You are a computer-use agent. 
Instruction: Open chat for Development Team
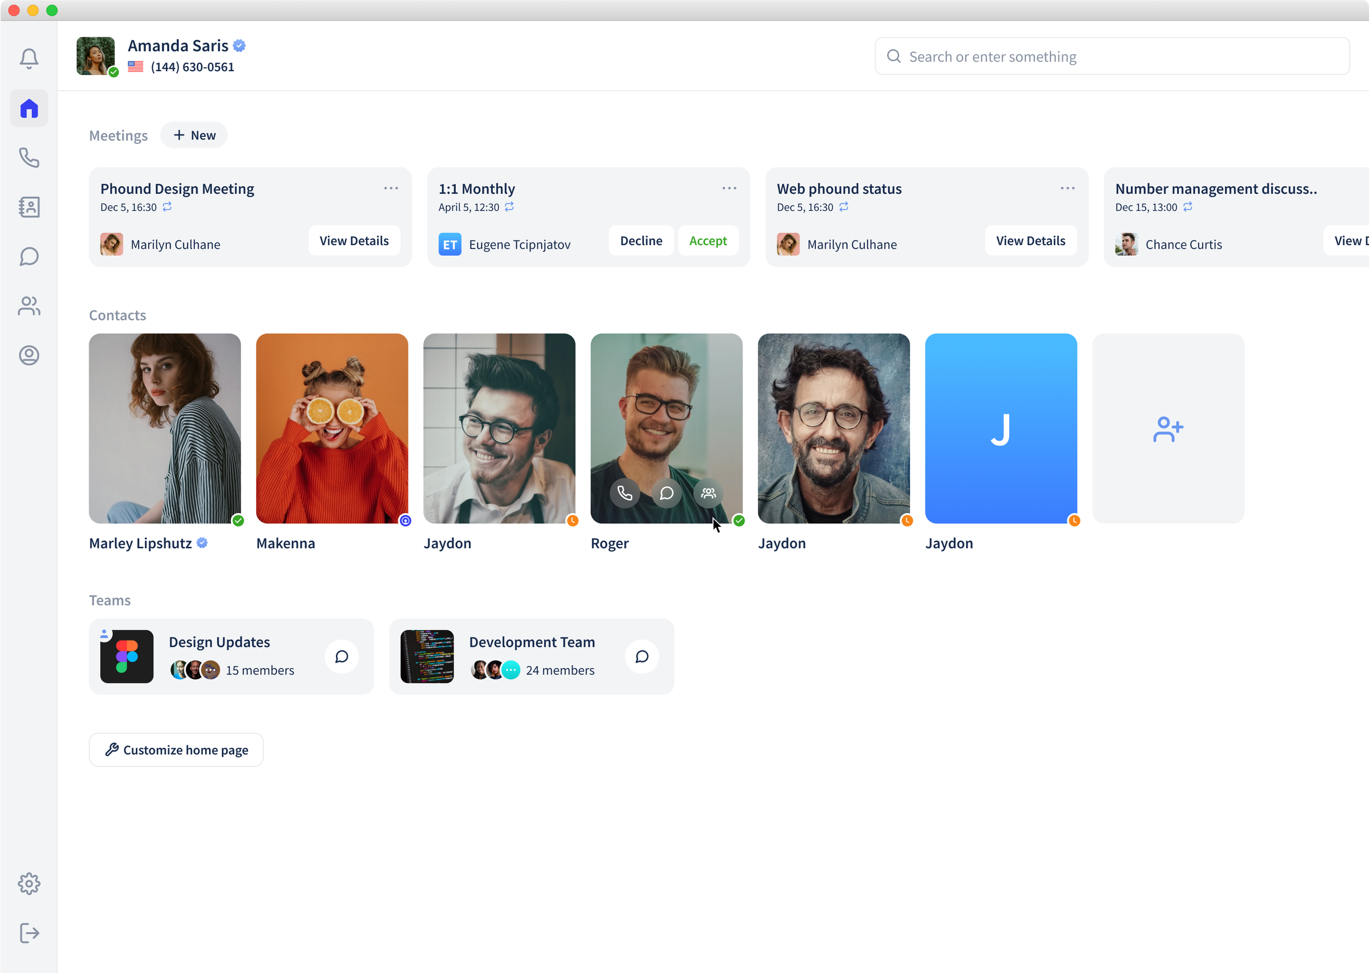coord(642,657)
